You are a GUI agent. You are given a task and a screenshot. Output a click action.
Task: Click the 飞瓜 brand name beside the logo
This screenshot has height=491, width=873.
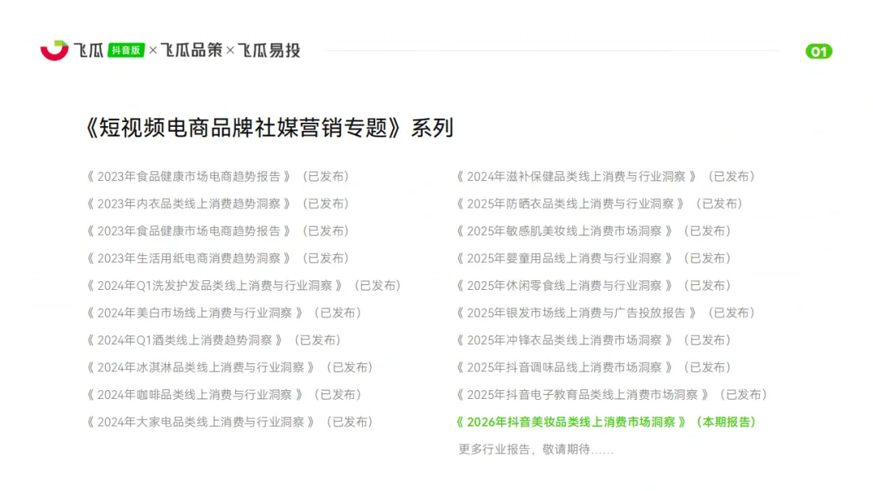pos(89,50)
